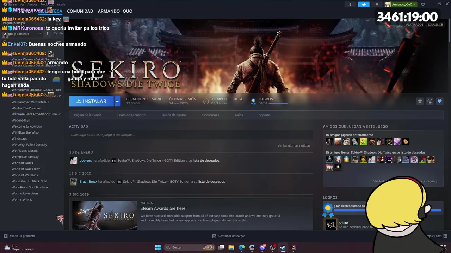Open Windows Start button
Viewport: 451px width, 253px height.
158,247
